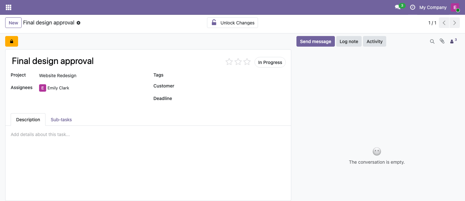Switch to Description tab
The height and width of the screenshot is (201, 465).
pyautogui.click(x=28, y=120)
